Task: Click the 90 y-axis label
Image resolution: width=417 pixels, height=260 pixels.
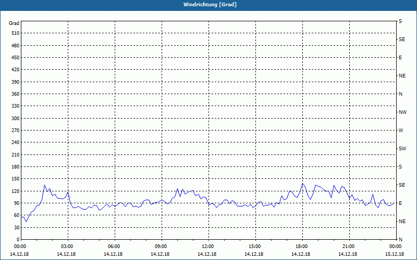Action: pyautogui.click(x=17, y=203)
